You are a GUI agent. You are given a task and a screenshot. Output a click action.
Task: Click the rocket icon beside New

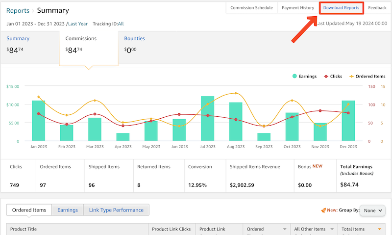tap(323, 210)
